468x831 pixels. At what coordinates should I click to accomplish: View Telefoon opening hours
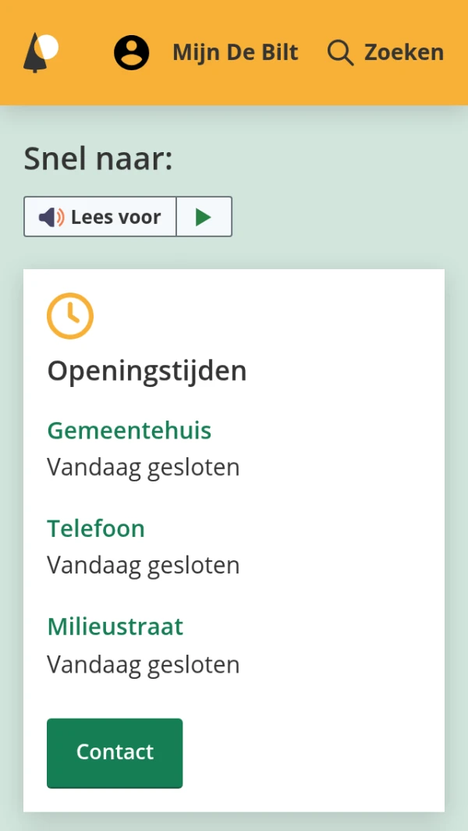[x=95, y=528]
